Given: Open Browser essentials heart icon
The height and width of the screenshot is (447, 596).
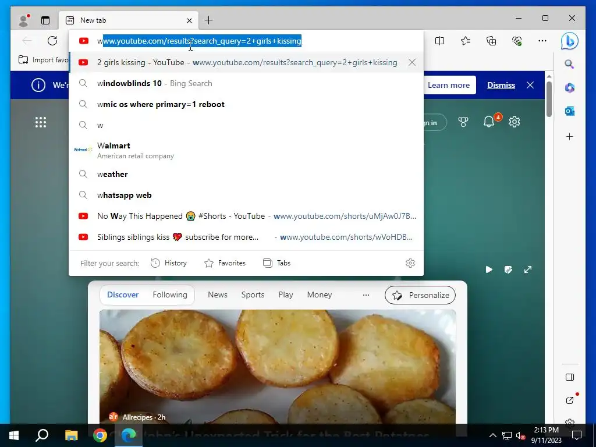Looking at the screenshot, I should pos(517,41).
